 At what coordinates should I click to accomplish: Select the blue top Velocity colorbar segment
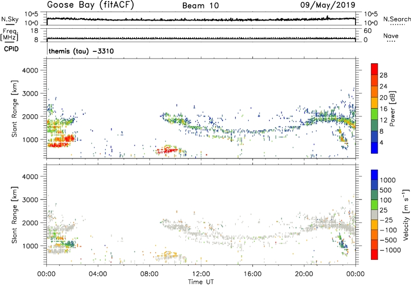375,175
